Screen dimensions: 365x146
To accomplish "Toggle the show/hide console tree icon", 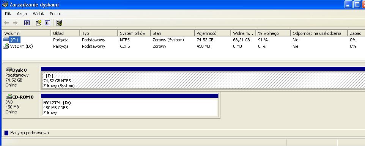I will tap(27, 23).
